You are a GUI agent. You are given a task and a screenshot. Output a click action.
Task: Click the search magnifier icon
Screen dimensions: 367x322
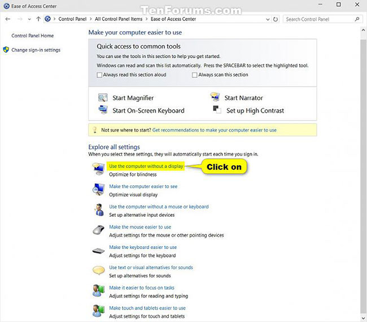pos(357,19)
